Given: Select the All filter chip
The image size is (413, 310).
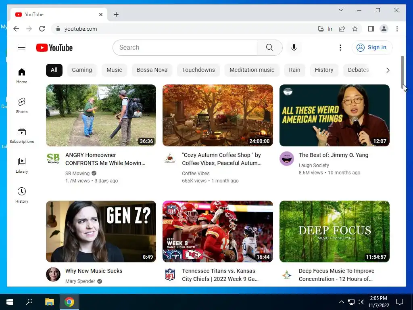Looking at the screenshot, I should [x=54, y=70].
